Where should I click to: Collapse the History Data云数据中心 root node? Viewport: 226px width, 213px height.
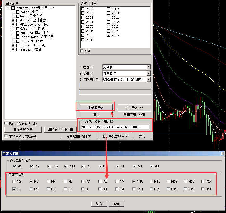(x=8, y=8)
